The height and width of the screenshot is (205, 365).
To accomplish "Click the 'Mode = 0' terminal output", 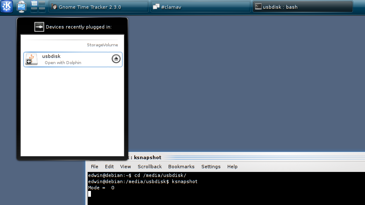I will (101, 188).
